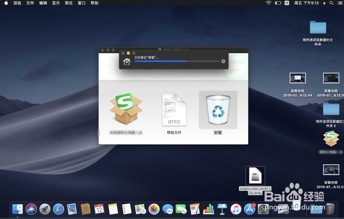Open Pages in the Dock
This screenshot has height=219, width=344.
pyautogui.click(x=195, y=209)
